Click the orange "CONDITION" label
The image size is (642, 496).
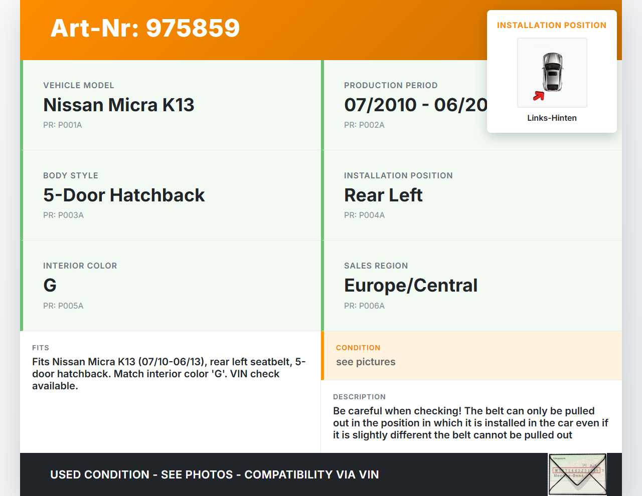coord(358,348)
